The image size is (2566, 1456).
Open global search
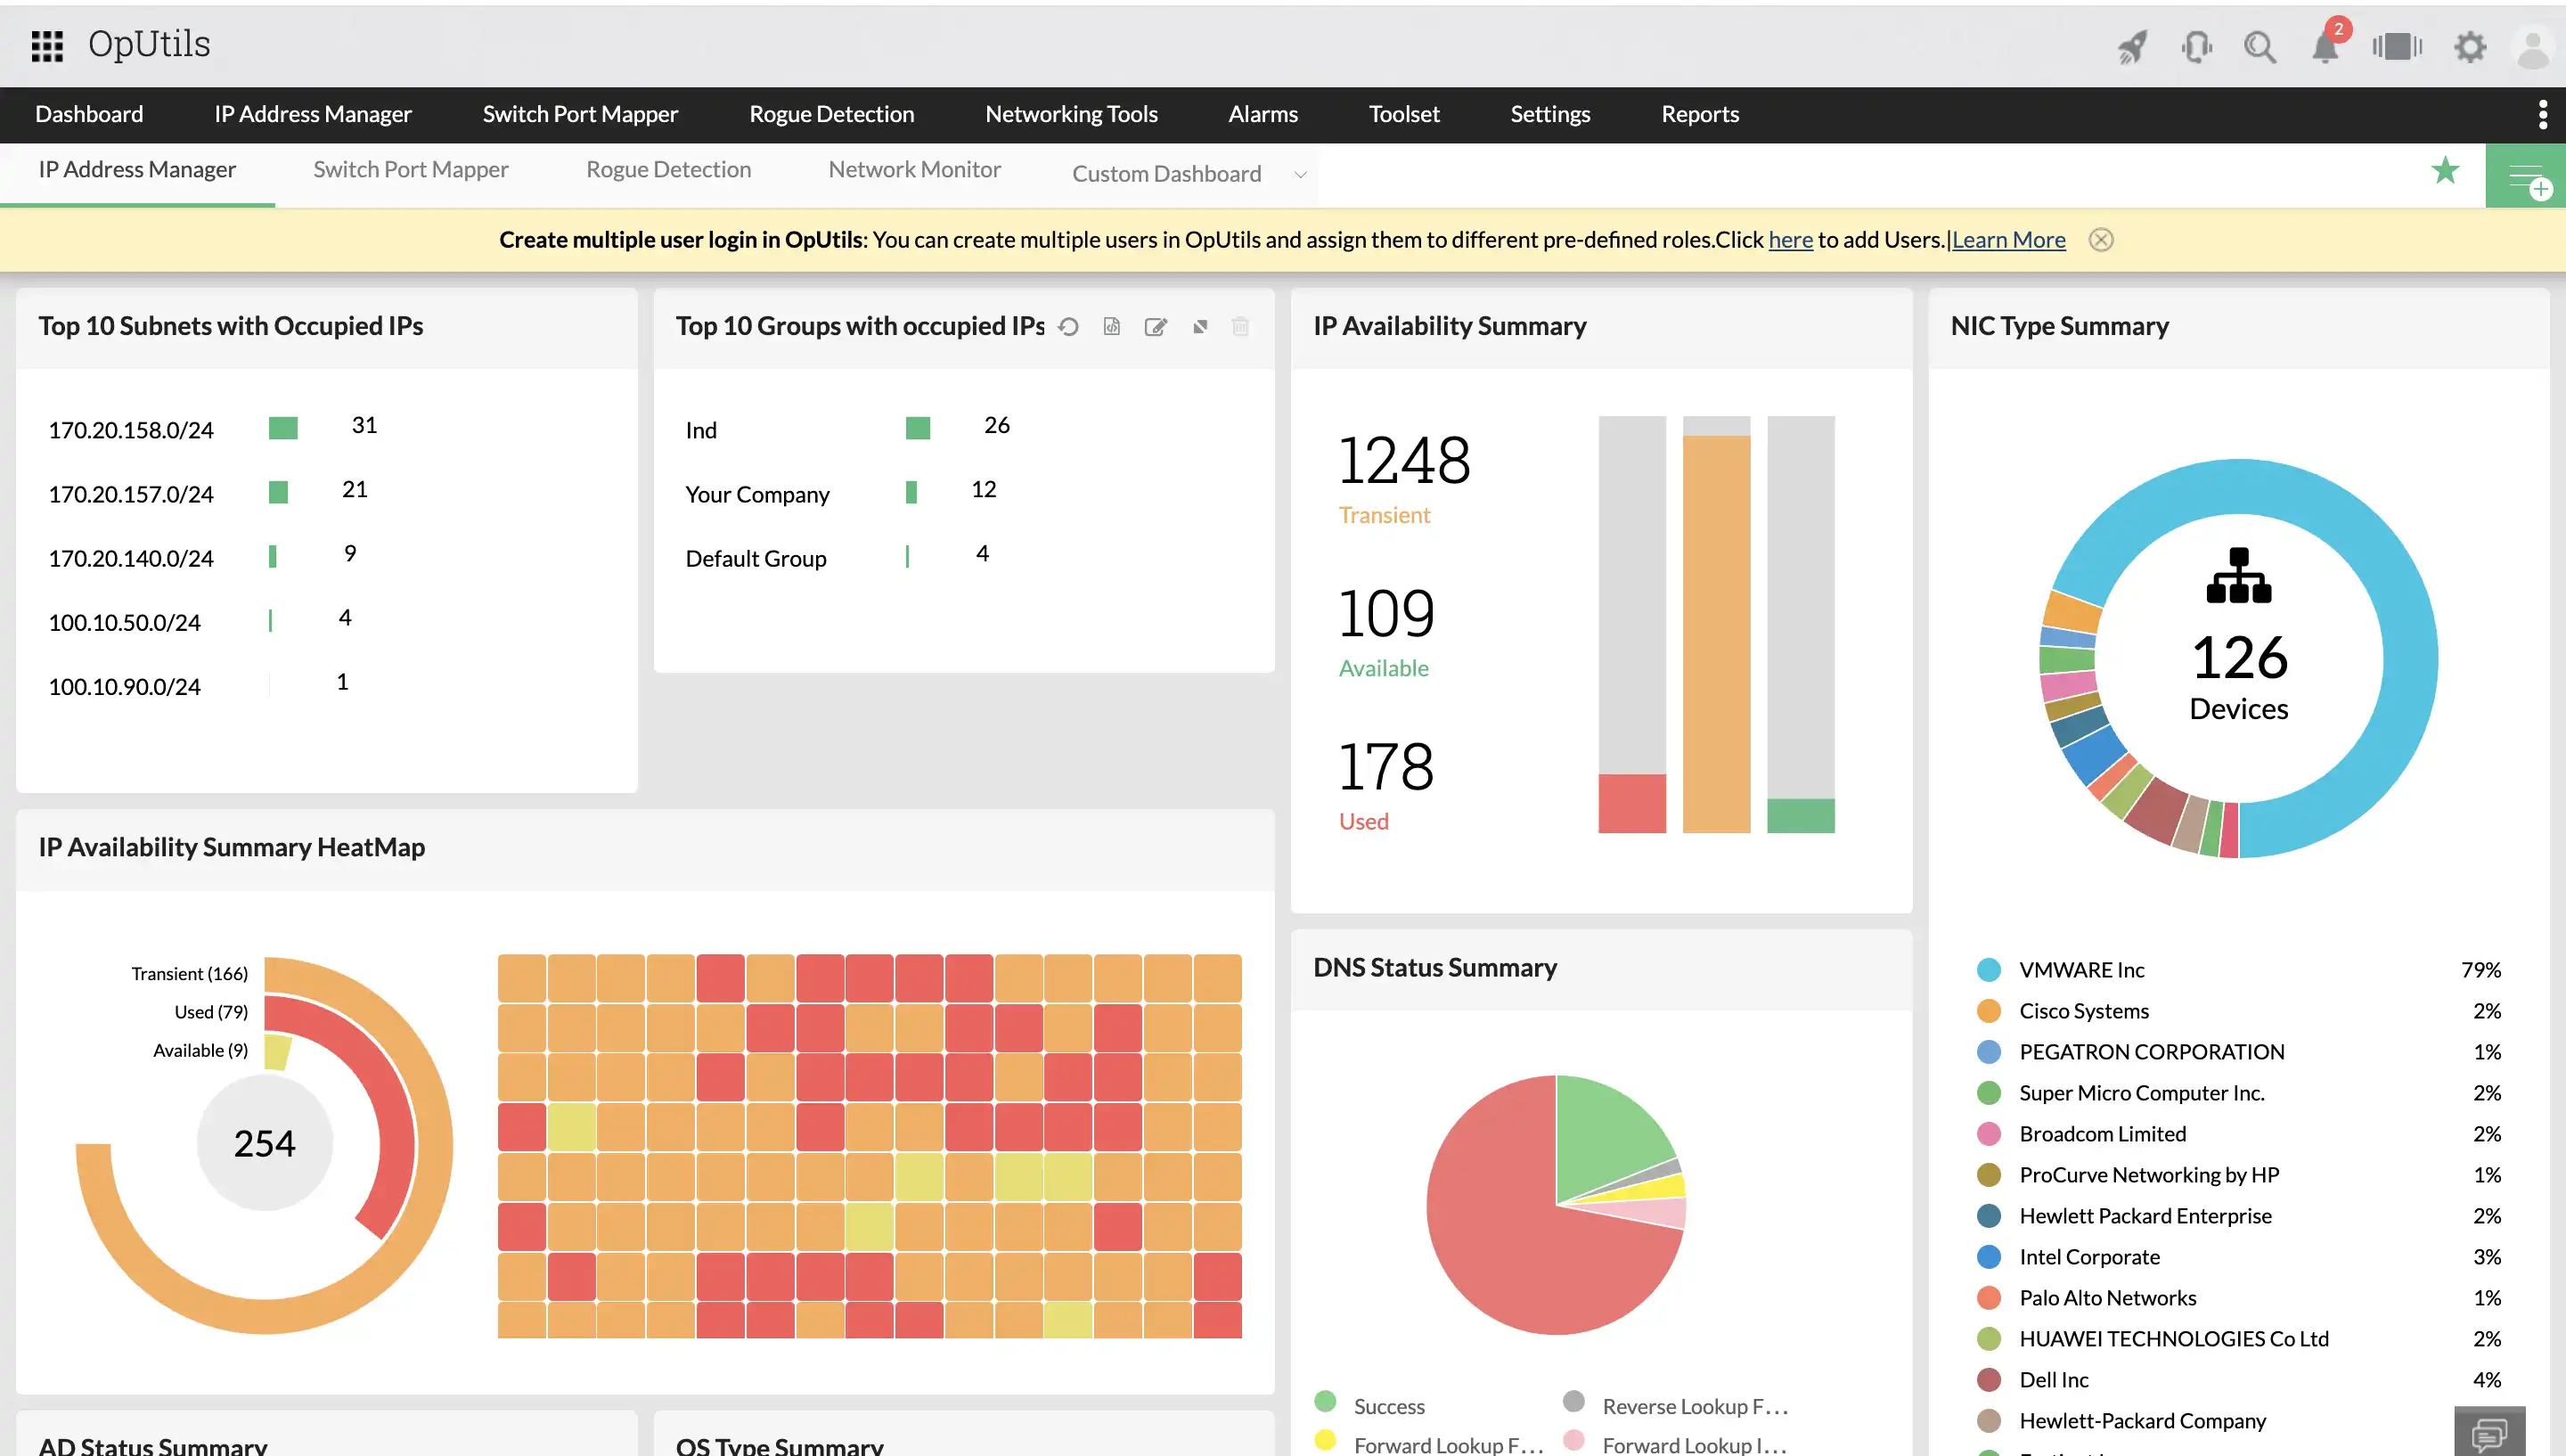(2260, 46)
